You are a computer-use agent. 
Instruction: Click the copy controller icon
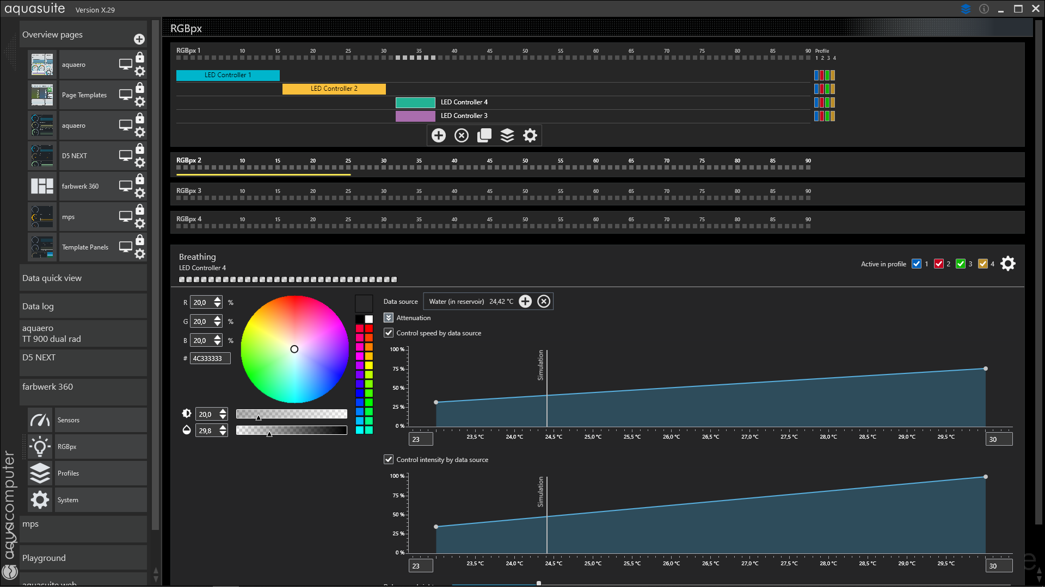(x=484, y=135)
